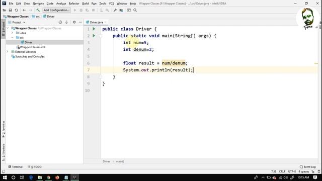Image resolution: width=322 pixels, height=181 pixels.
Task: Toggle the read-only lock icon in status bar
Action: [x=313, y=171]
